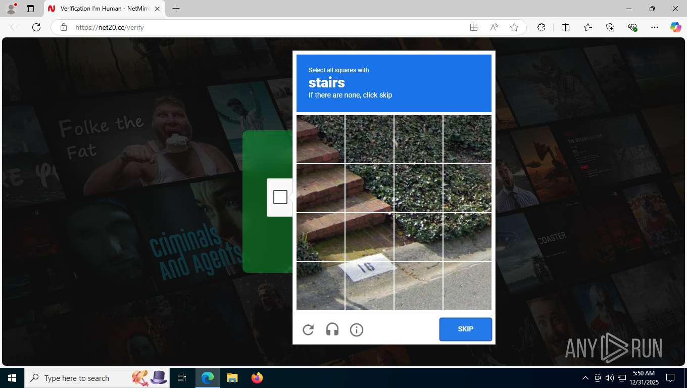Image resolution: width=687 pixels, height=388 pixels.
Task: Click the SKIP button
Action: click(465, 329)
